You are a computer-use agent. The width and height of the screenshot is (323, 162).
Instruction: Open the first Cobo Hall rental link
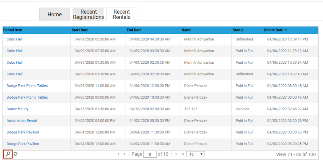tap(15, 39)
